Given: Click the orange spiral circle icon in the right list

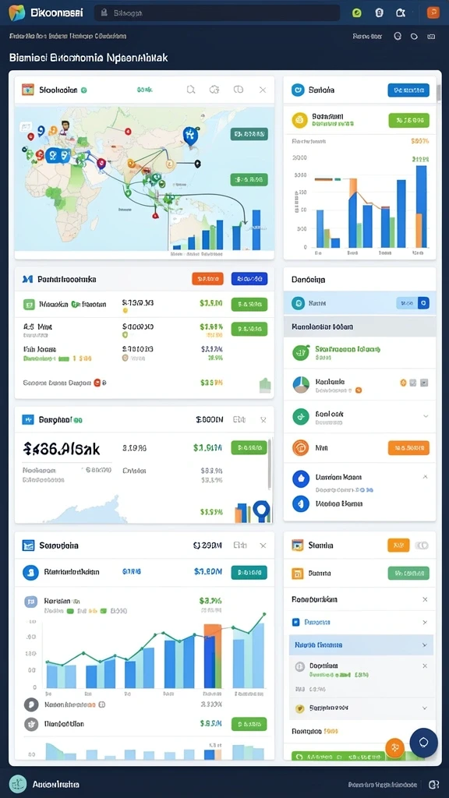Looking at the screenshot, I should (x=300, y=448).
